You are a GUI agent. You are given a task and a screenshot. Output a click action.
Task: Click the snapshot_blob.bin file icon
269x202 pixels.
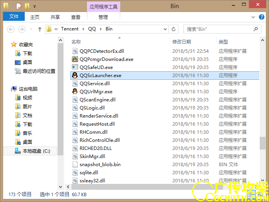pyautogui.click(x=75, y=164)
